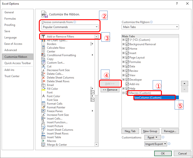Image resolution: width=193 pixels, height=158 pixels.
Task: Open the Choose commands from dropdown
Action: point(70,27)
